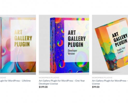128x103 pixels.
Task: Click the vertical spine text of blue box
Action: 53,45
